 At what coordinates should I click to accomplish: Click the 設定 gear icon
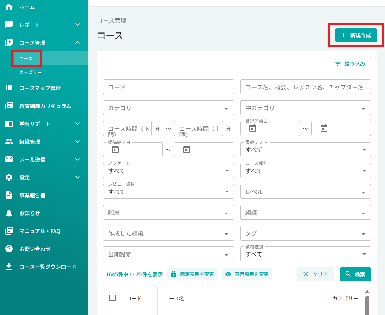(9, 177)
